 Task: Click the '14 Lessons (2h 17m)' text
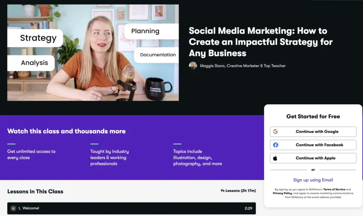pos(238,191)
